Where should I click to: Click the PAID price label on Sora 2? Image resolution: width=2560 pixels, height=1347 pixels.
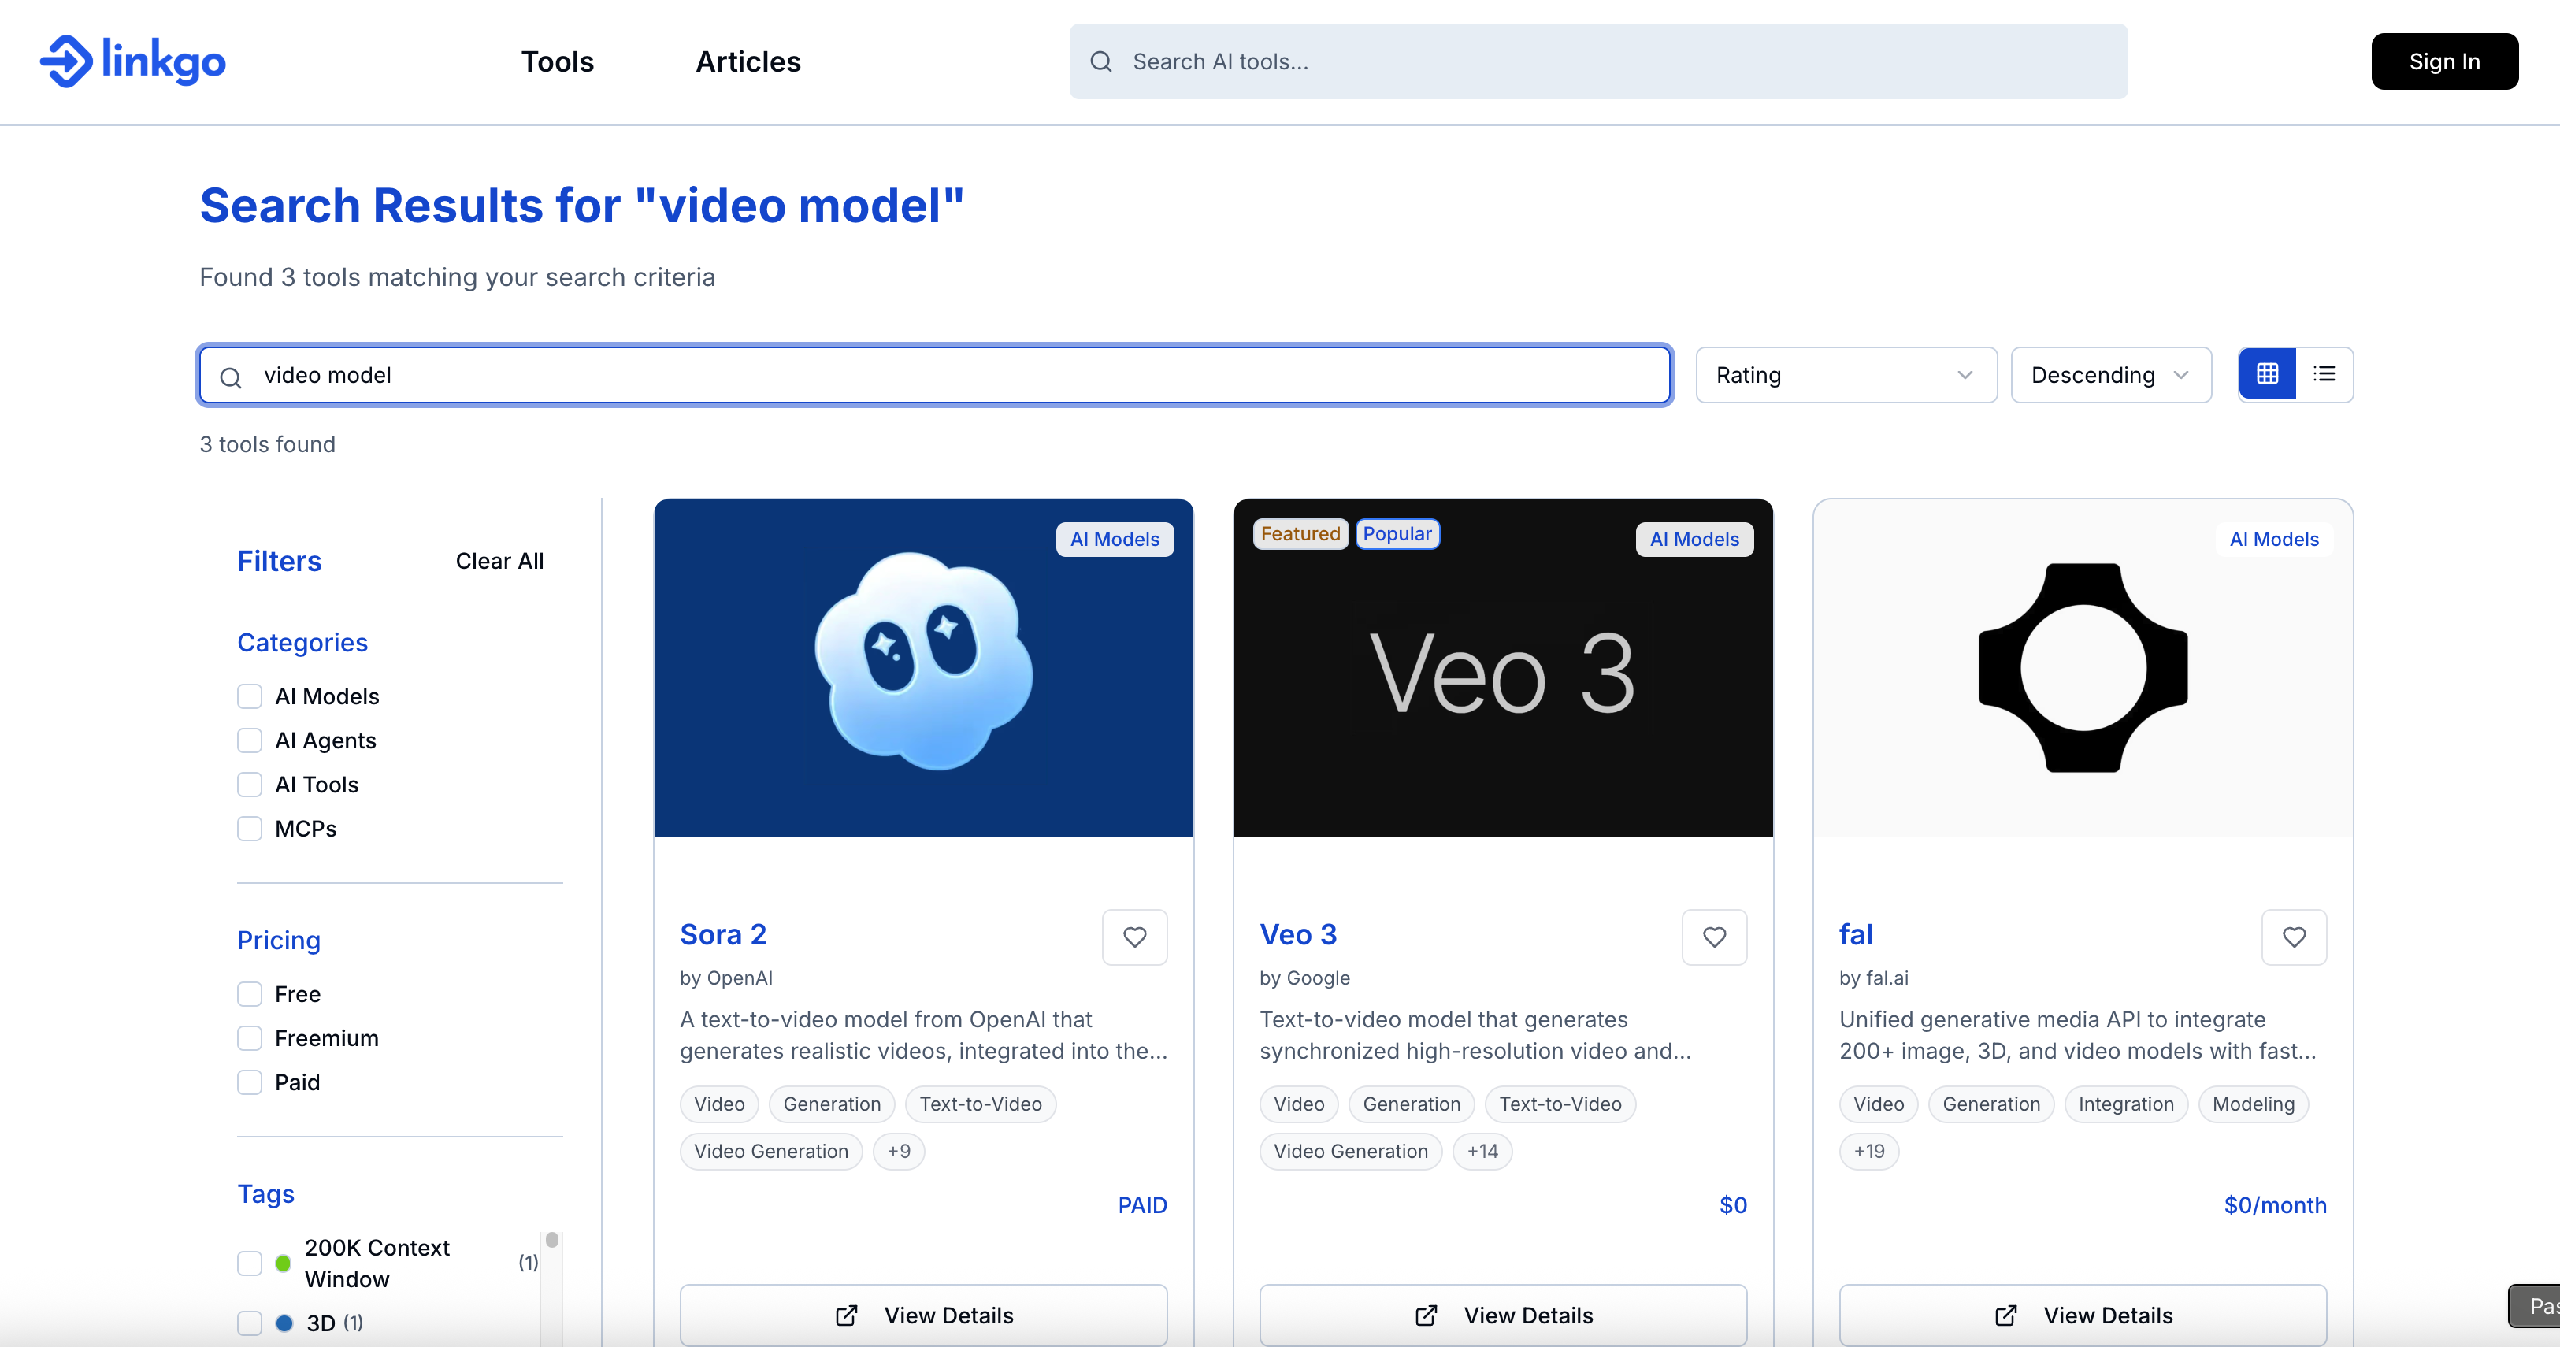1142,1205
